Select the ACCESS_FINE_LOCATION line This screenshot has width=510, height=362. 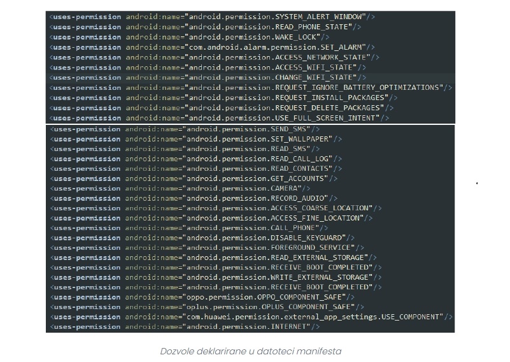click(x=211, y=218)
